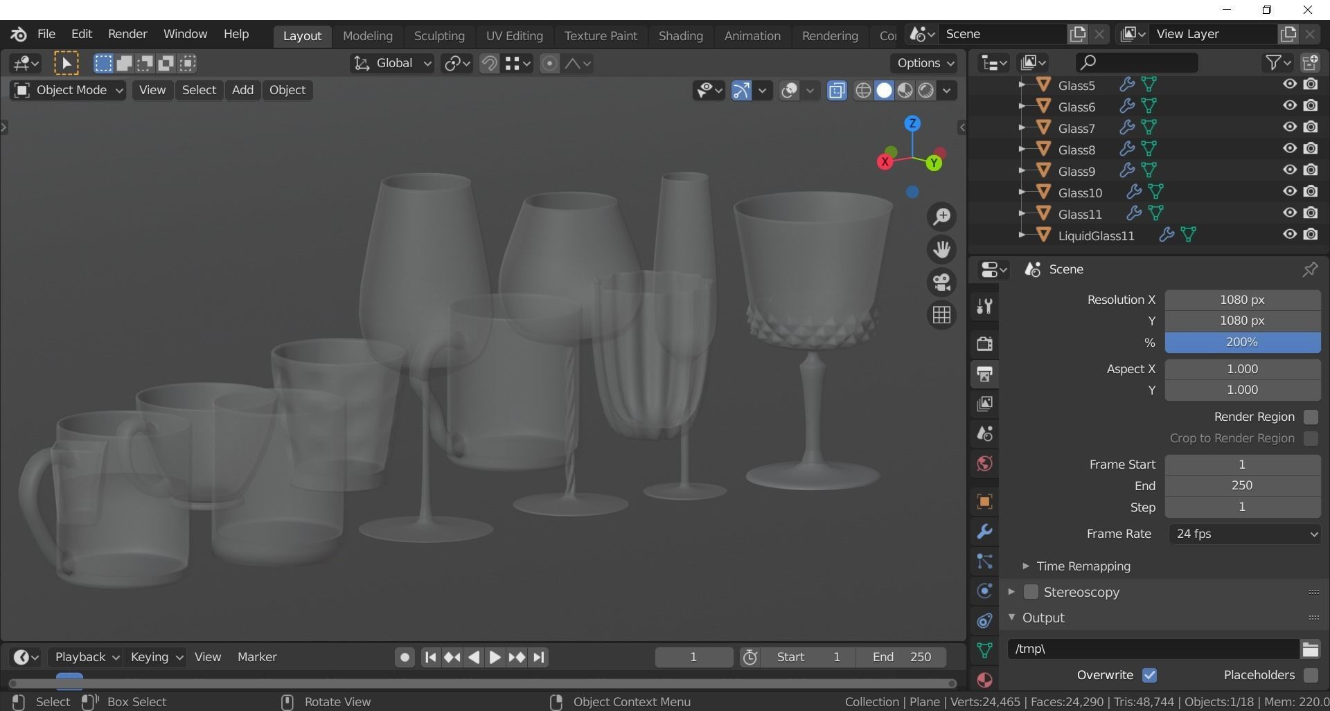Jump to the last frame
The height and width of the screenshot is (711, 1330).
540,658
